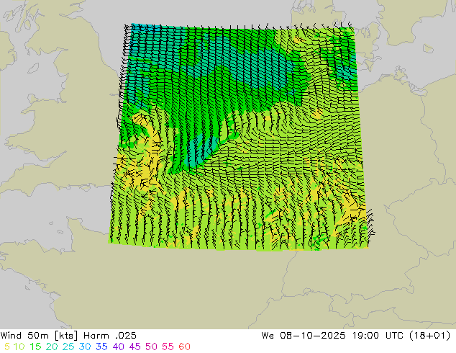
Task: Click the 'Wind 50m [kts] Harm .025' title
Action: pyautogui.click(x=68, y=336)
